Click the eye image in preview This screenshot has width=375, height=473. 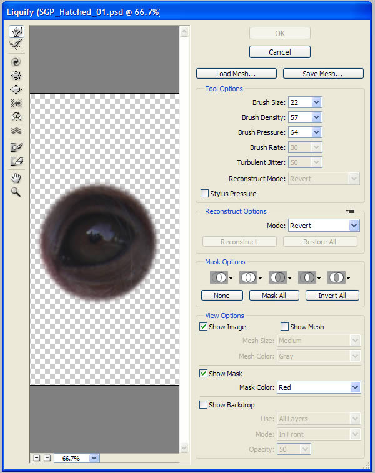pos(98,241)
